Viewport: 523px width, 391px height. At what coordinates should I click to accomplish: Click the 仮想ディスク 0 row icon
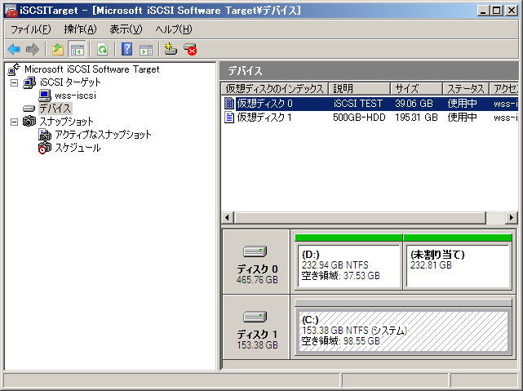pos(229,104)
